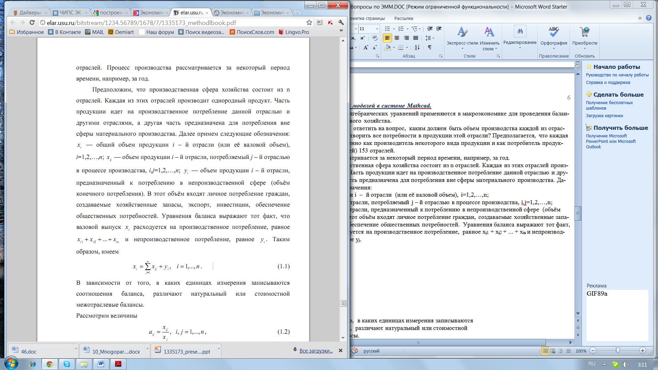Open the Рассылки ribbon tab
This screenshot has height=370, width=658.
(404, 18)
